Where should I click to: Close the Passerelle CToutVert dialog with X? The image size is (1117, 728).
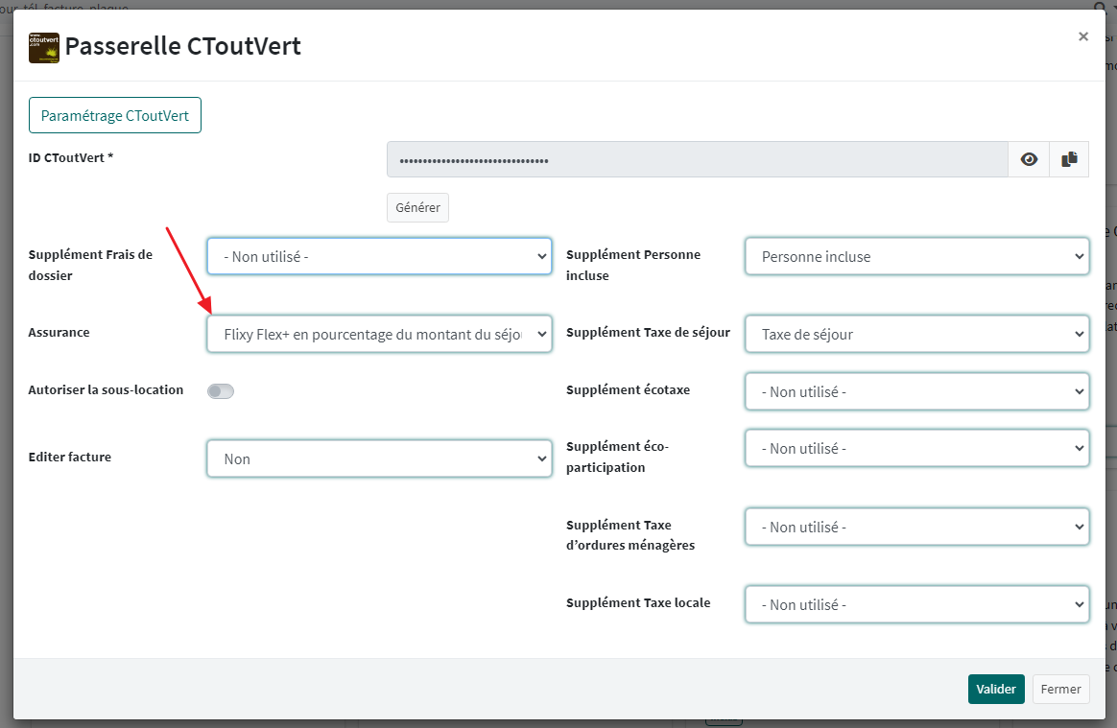1083,36
